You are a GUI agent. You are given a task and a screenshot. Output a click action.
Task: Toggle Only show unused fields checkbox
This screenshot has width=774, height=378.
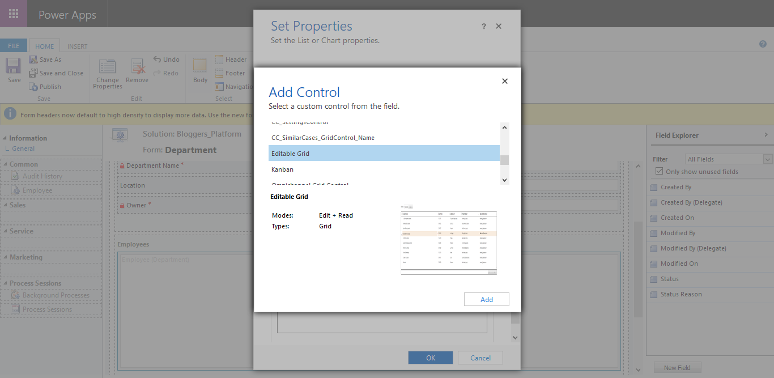659,171
